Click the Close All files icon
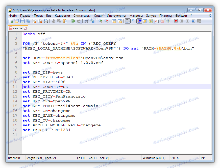This screenshot has height=168, width=220. pos(40,21)
